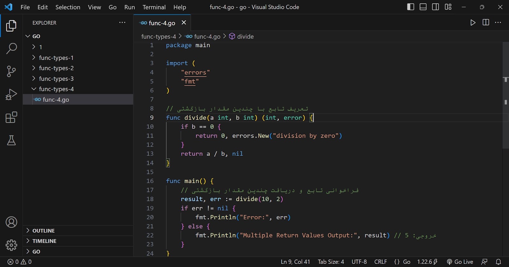Open the Help menu
Image resolution: width=509 pixels, height=267 pixels.
click(x=180, y=7)
